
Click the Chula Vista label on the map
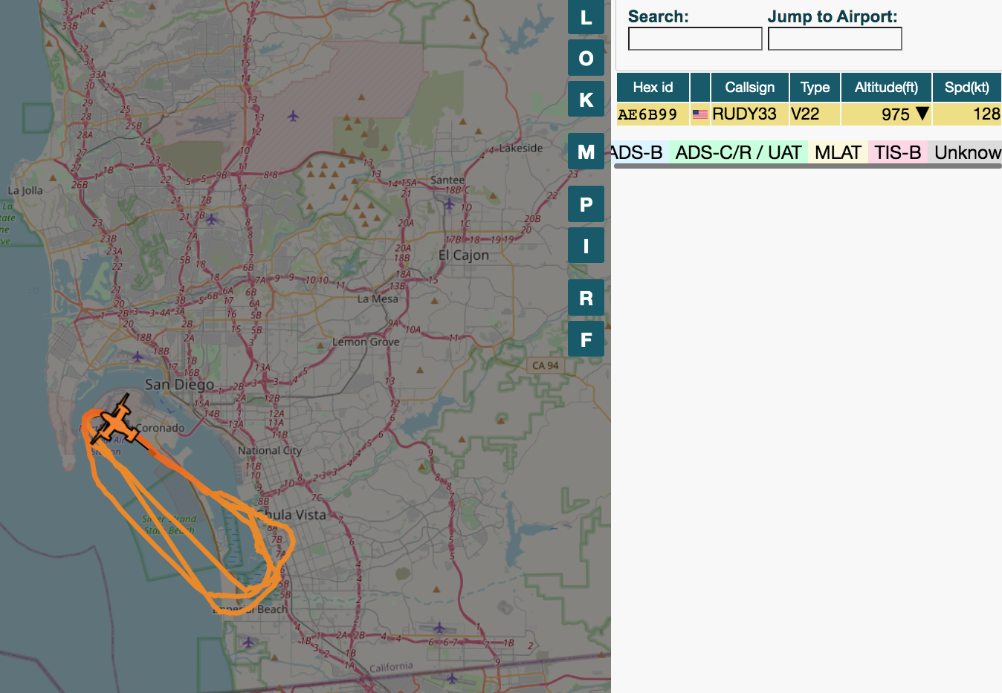click(x=291, y=515)
